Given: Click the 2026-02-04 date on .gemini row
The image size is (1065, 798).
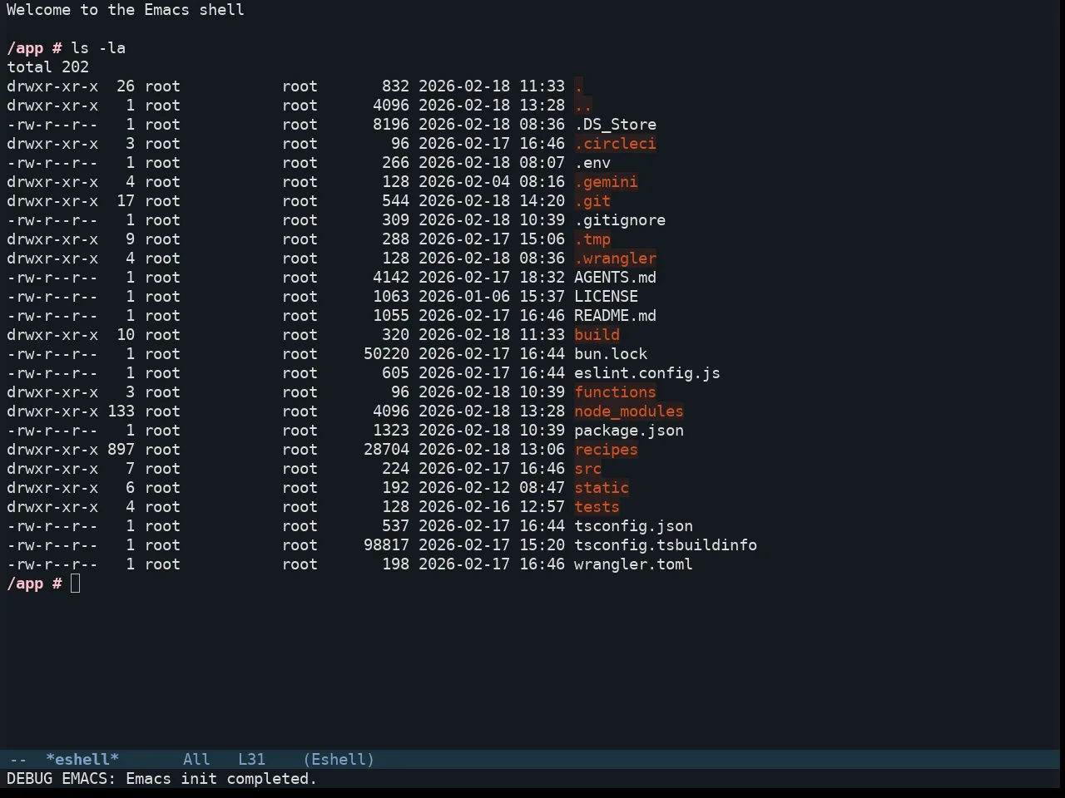Looking at the screenshot, I should [464, 182].
